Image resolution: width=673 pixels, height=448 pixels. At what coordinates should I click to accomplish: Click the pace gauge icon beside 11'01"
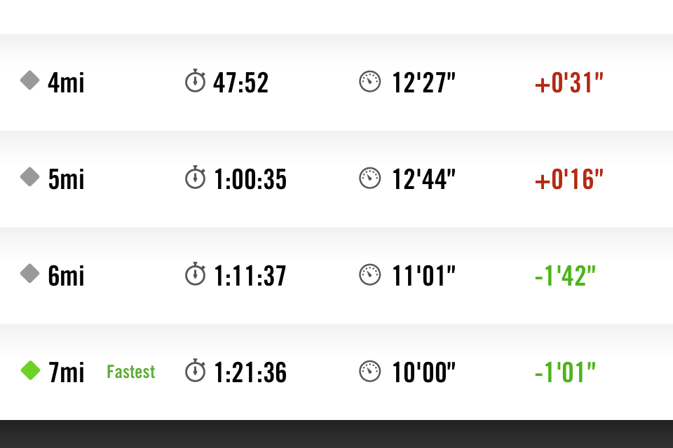[369, 275]
